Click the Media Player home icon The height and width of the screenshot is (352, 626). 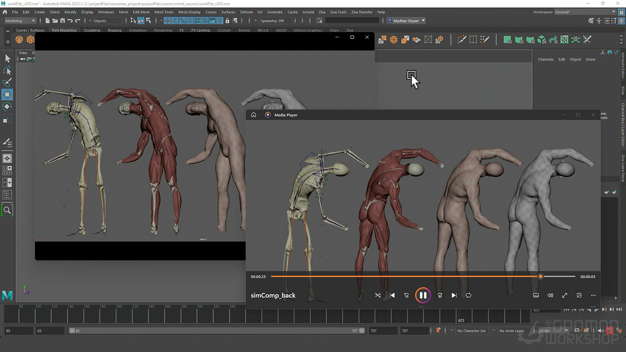[253, 115]
